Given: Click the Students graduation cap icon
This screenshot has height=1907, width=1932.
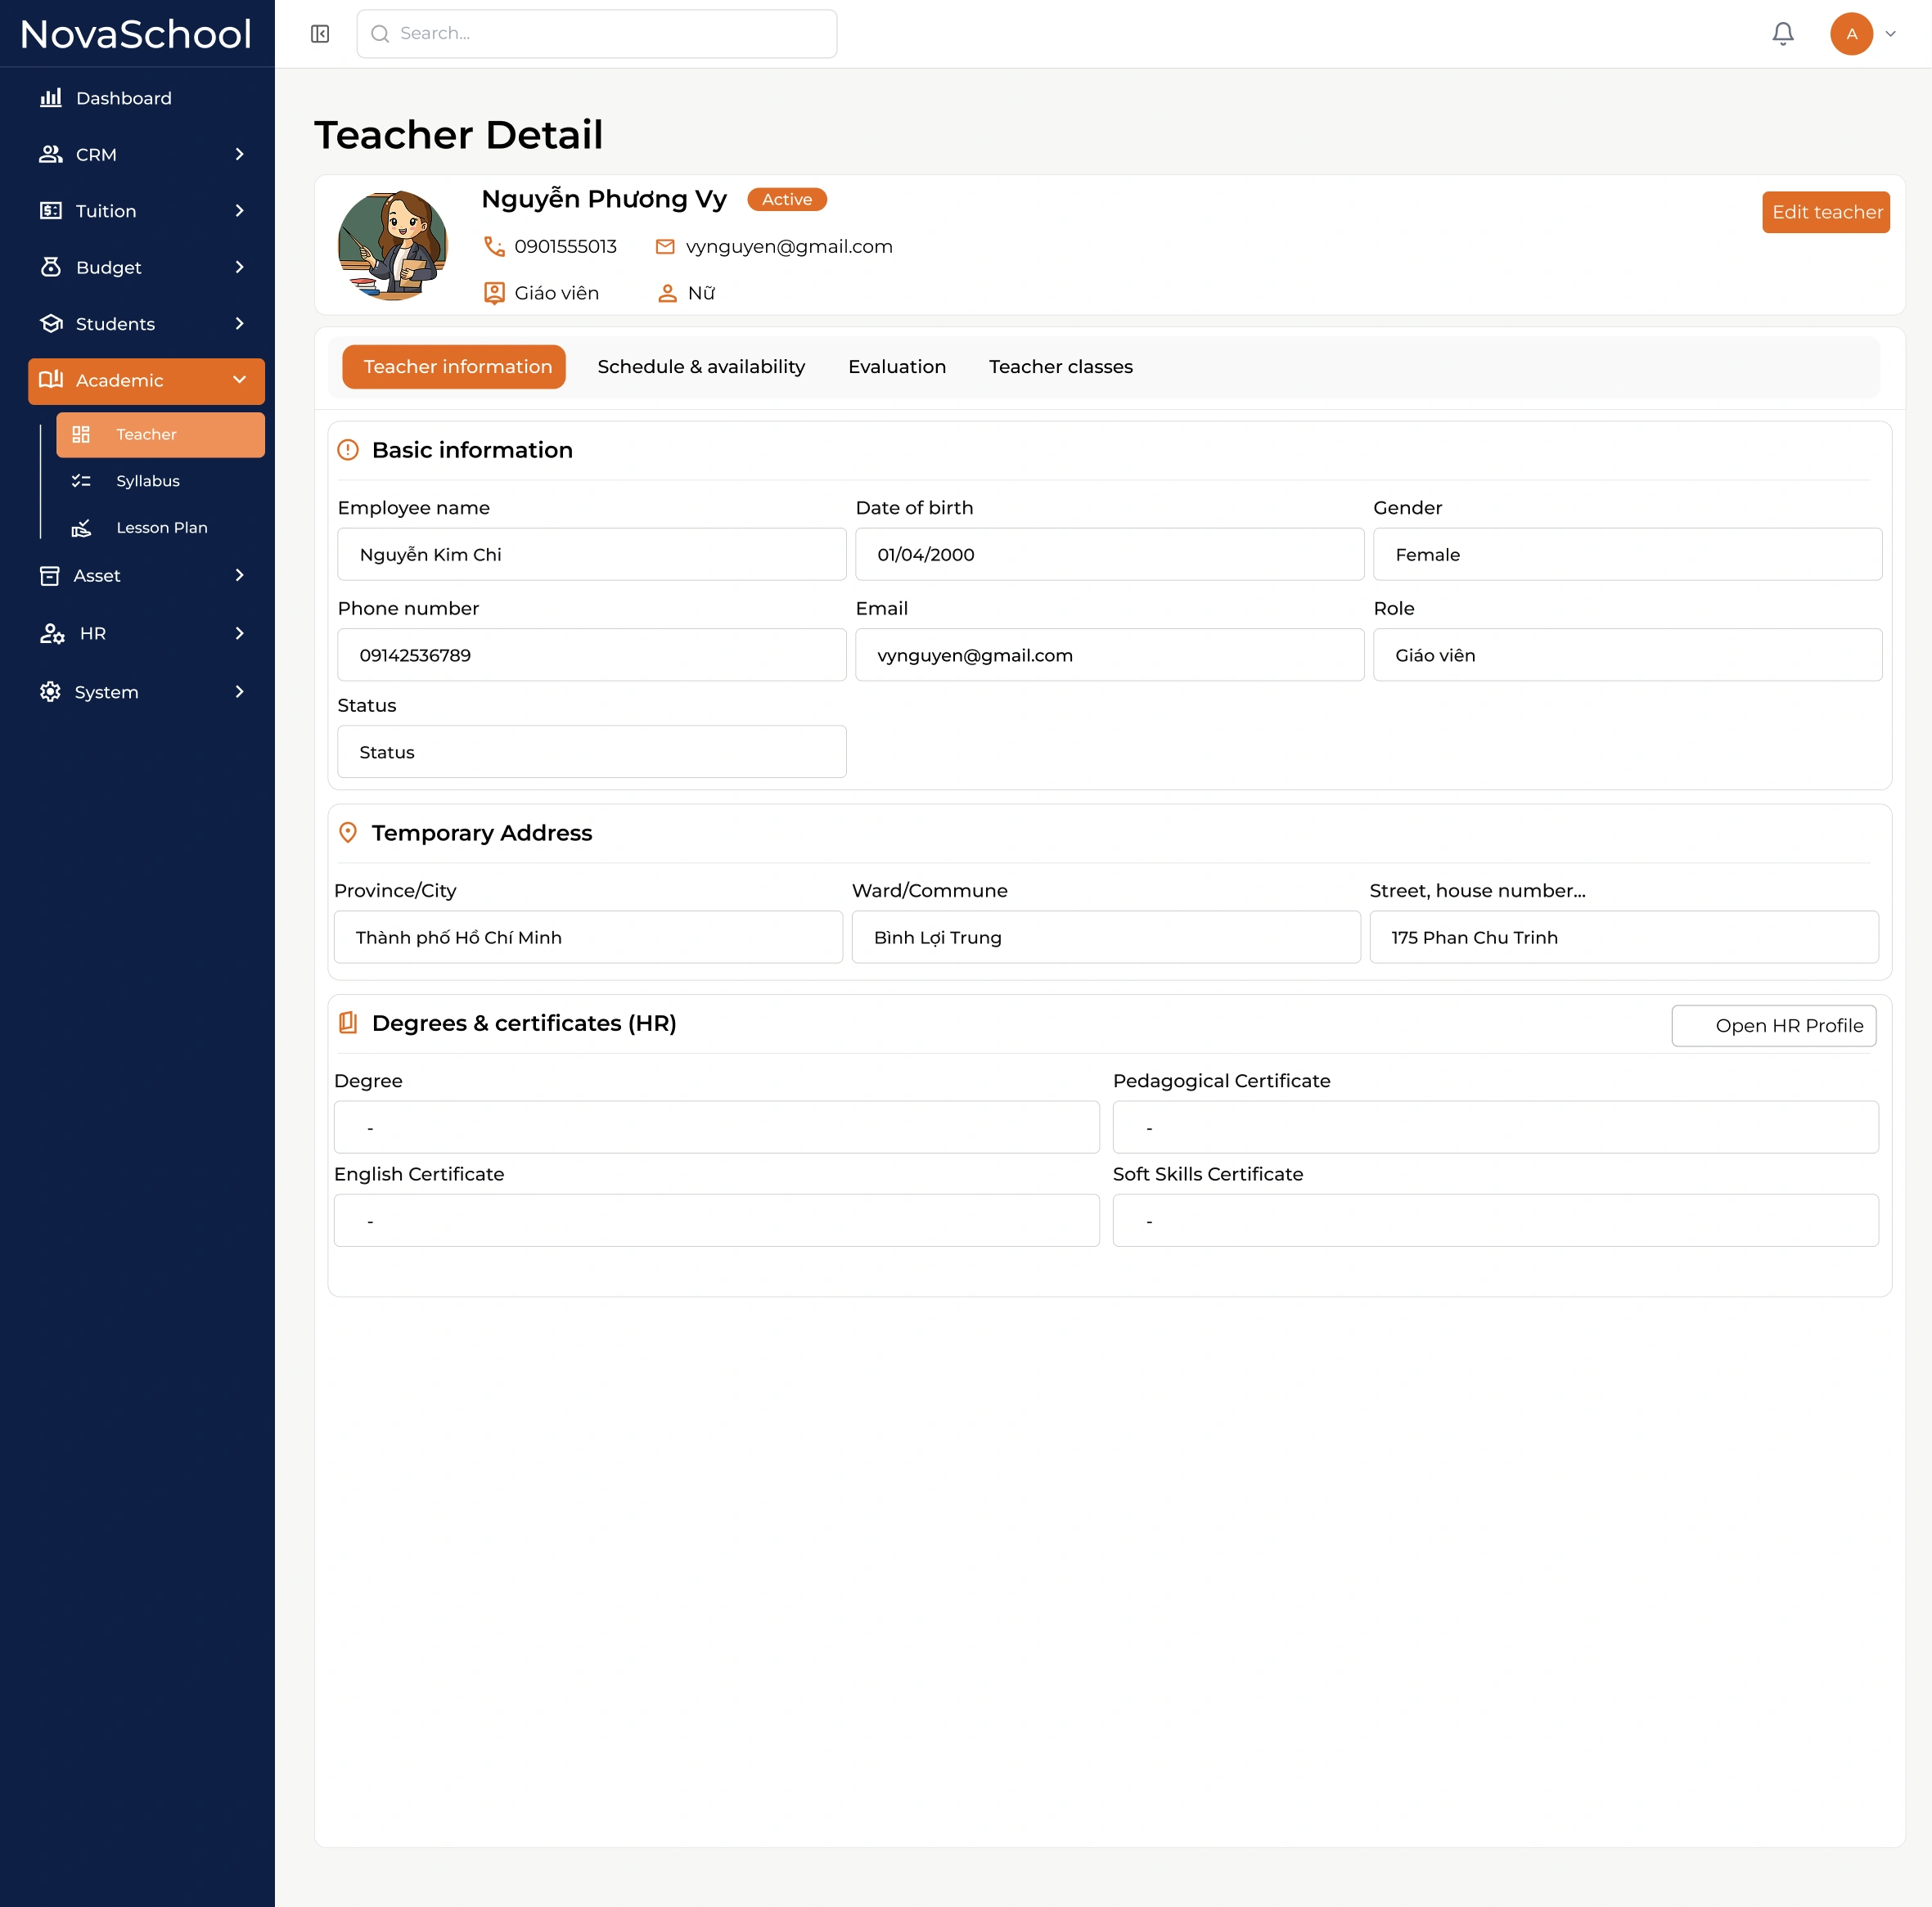Looking at the screenshot, I should (50, 324).
